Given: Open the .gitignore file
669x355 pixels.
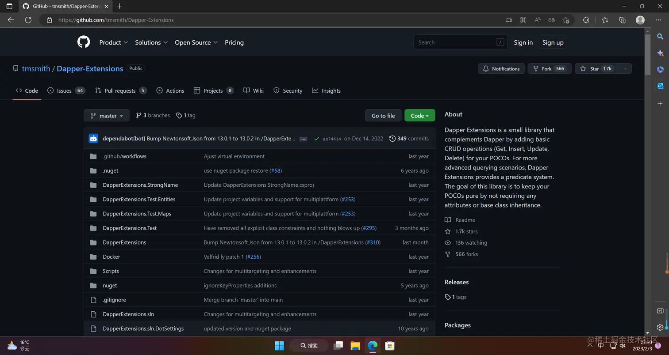Looking at the screenshot, I should pyautogui.click(x=114, y=300).
